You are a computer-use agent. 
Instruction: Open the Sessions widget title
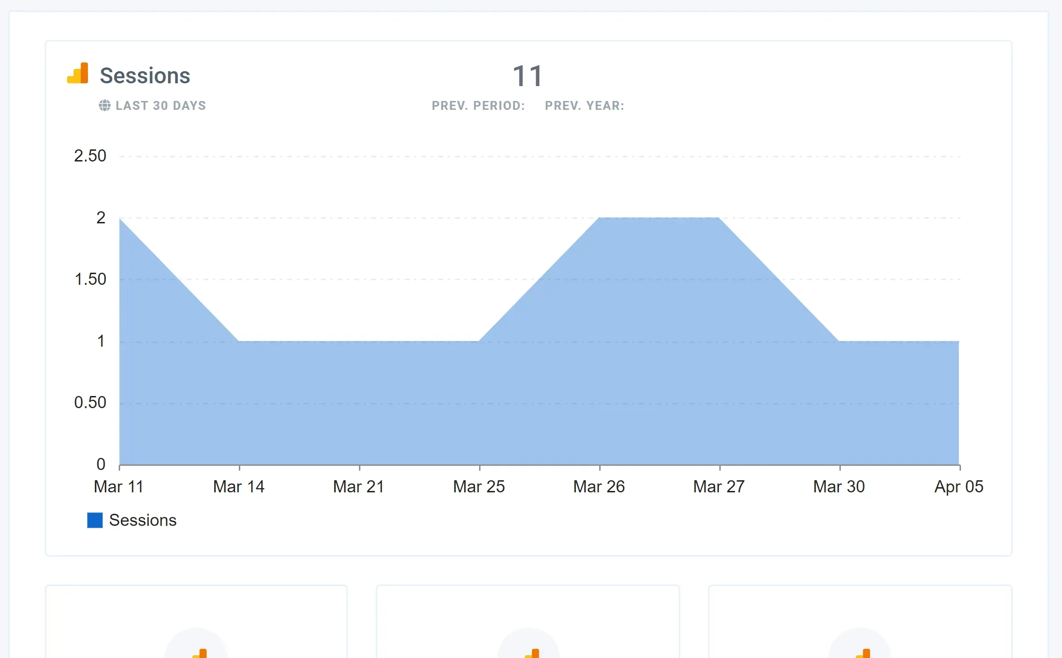point(145,75)
